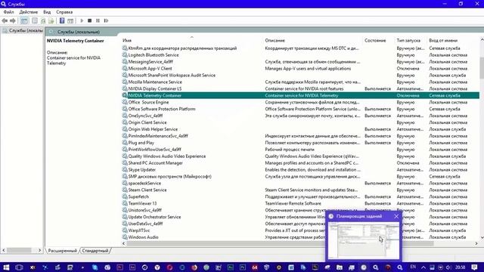Click the right arrow of the list's horizontal scrollbar
Viewport: 484px width, 272px height.
click(476, 243)
